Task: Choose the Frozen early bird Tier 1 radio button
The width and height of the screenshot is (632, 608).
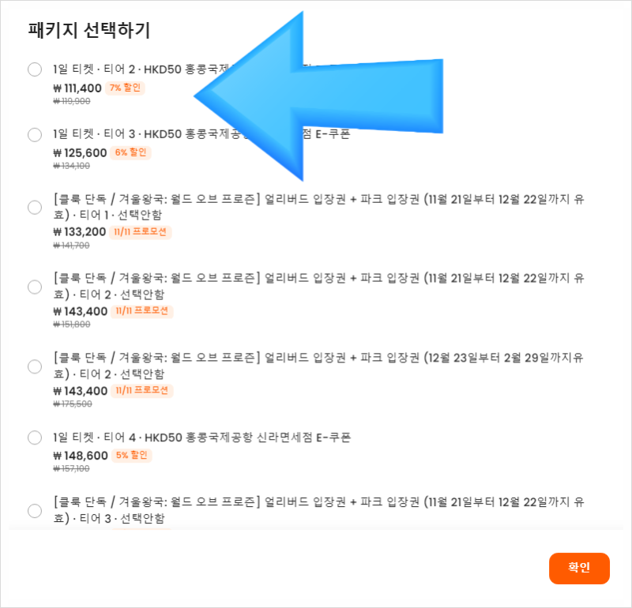Action: tap(35, 207)
